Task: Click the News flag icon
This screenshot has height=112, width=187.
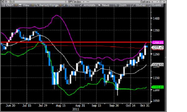Action: coord(99,5)
